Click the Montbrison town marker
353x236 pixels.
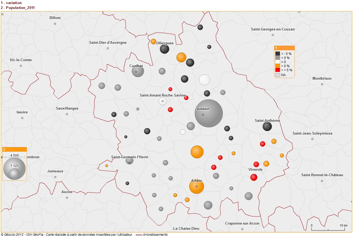[x=322, y=84]
